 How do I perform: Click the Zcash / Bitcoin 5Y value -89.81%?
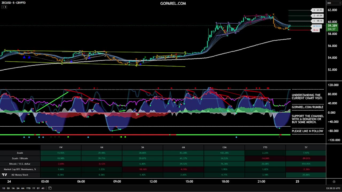[306, 158]
